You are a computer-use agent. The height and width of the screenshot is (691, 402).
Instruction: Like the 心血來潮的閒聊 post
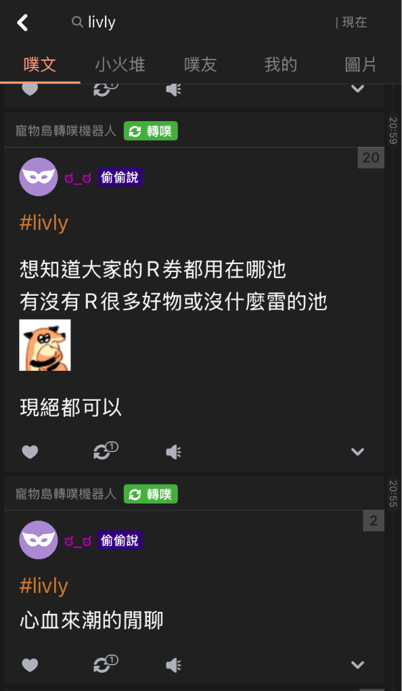(30, 665)
